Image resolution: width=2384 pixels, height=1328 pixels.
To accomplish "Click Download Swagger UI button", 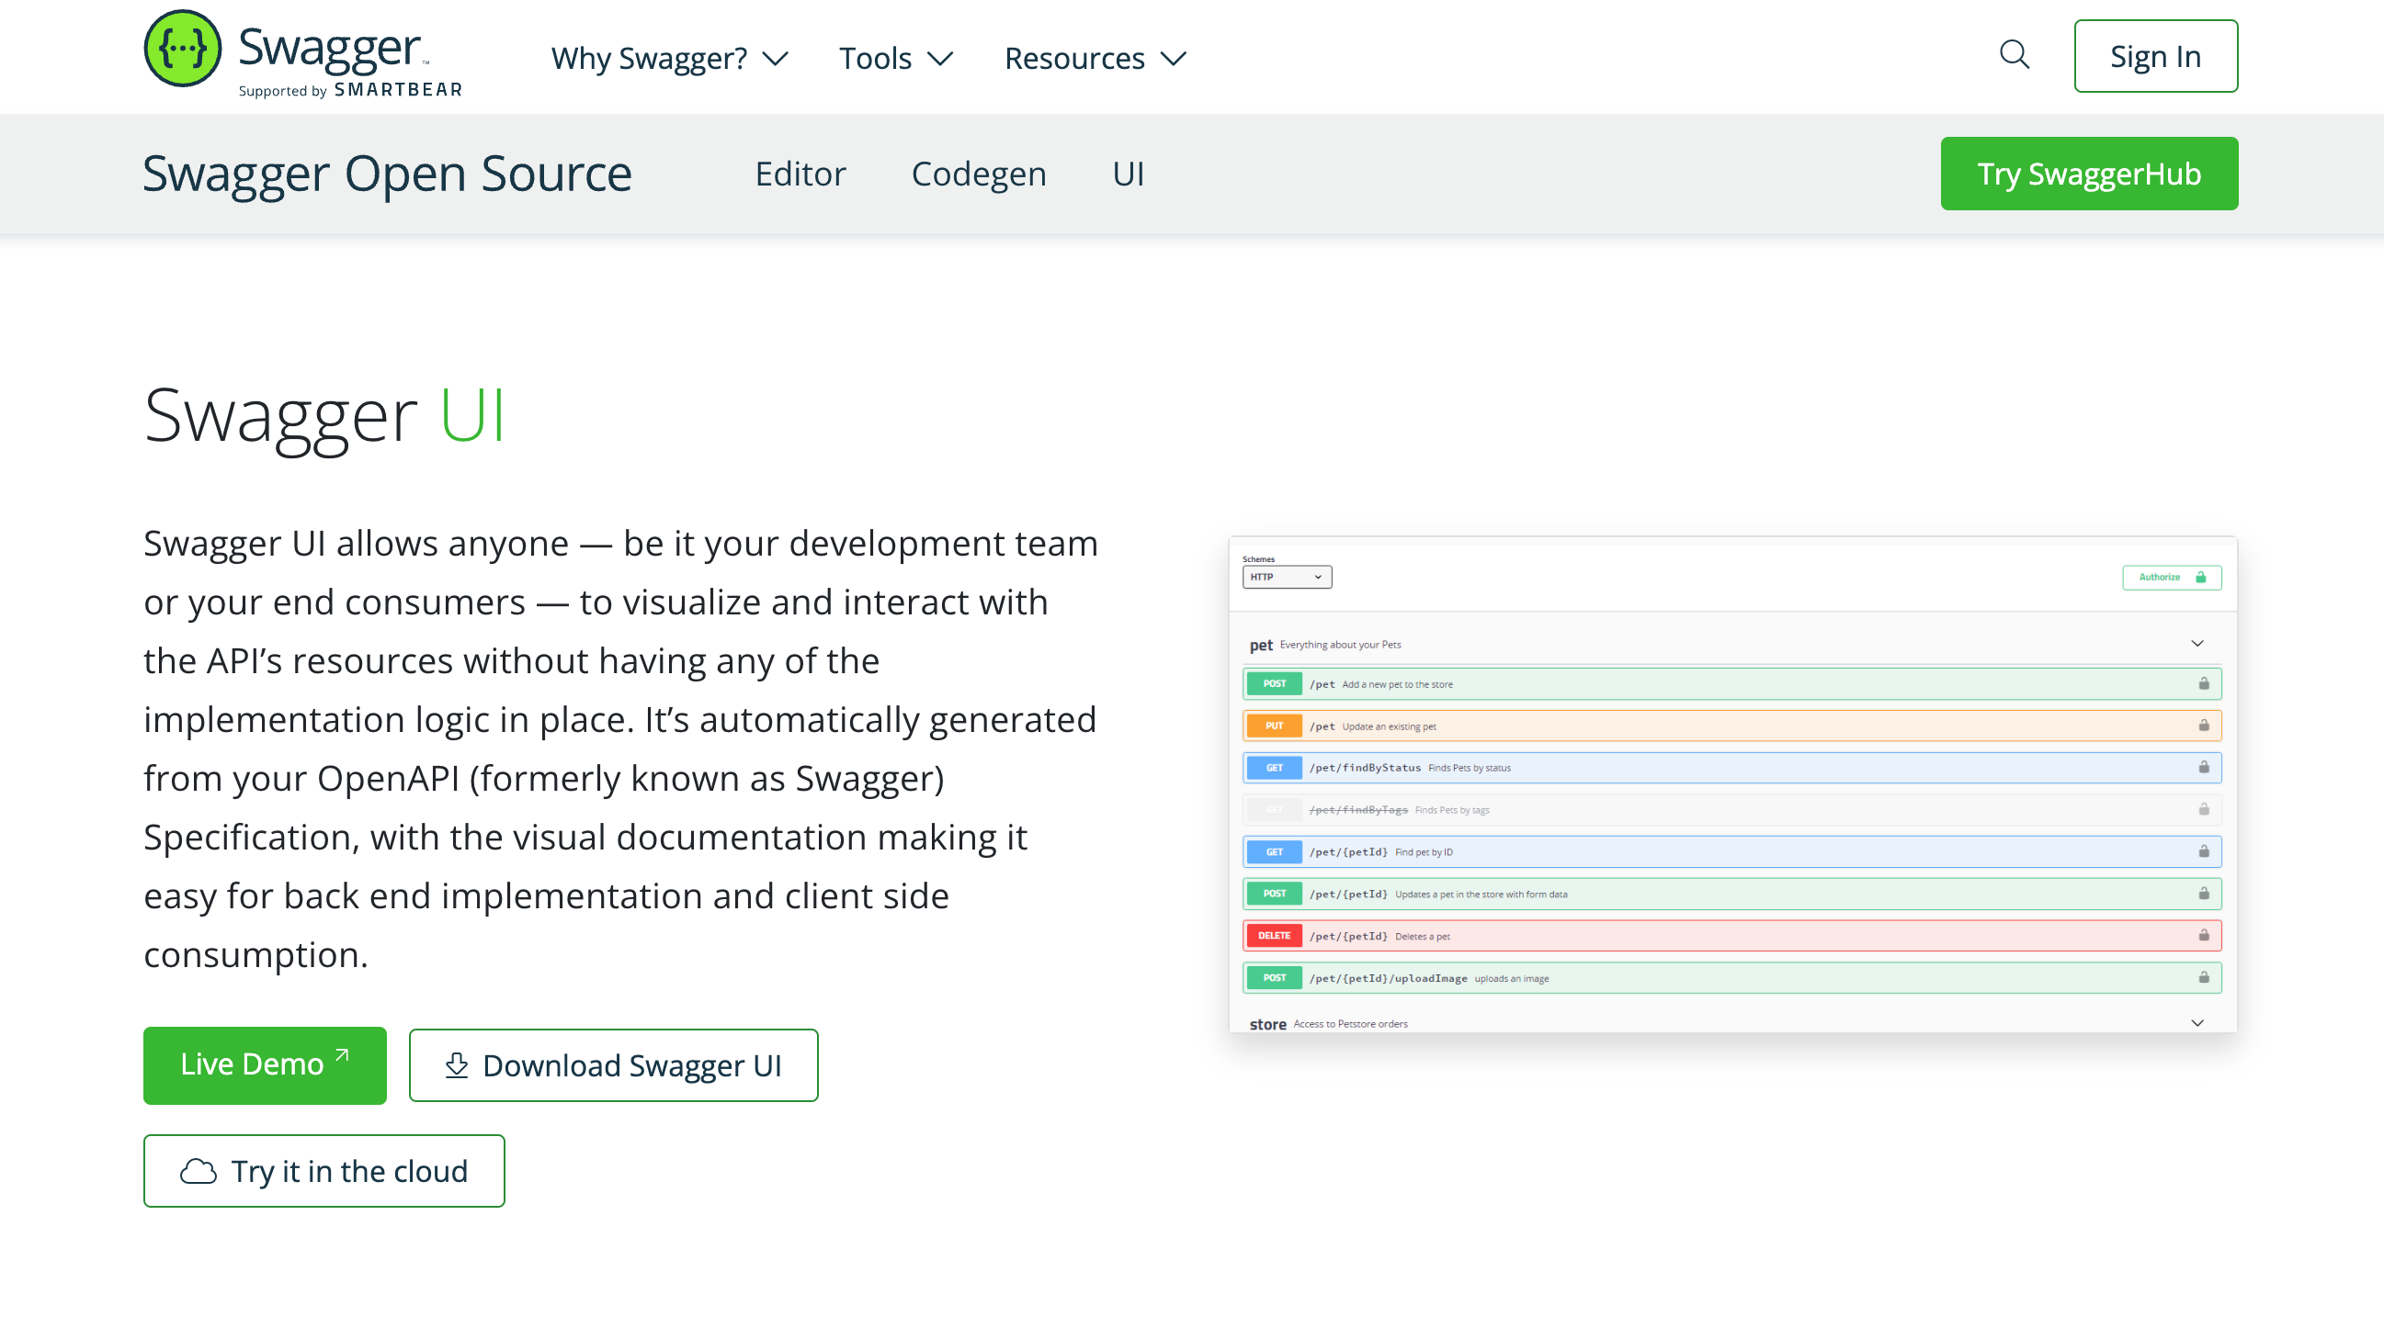I will point(614,1065).
